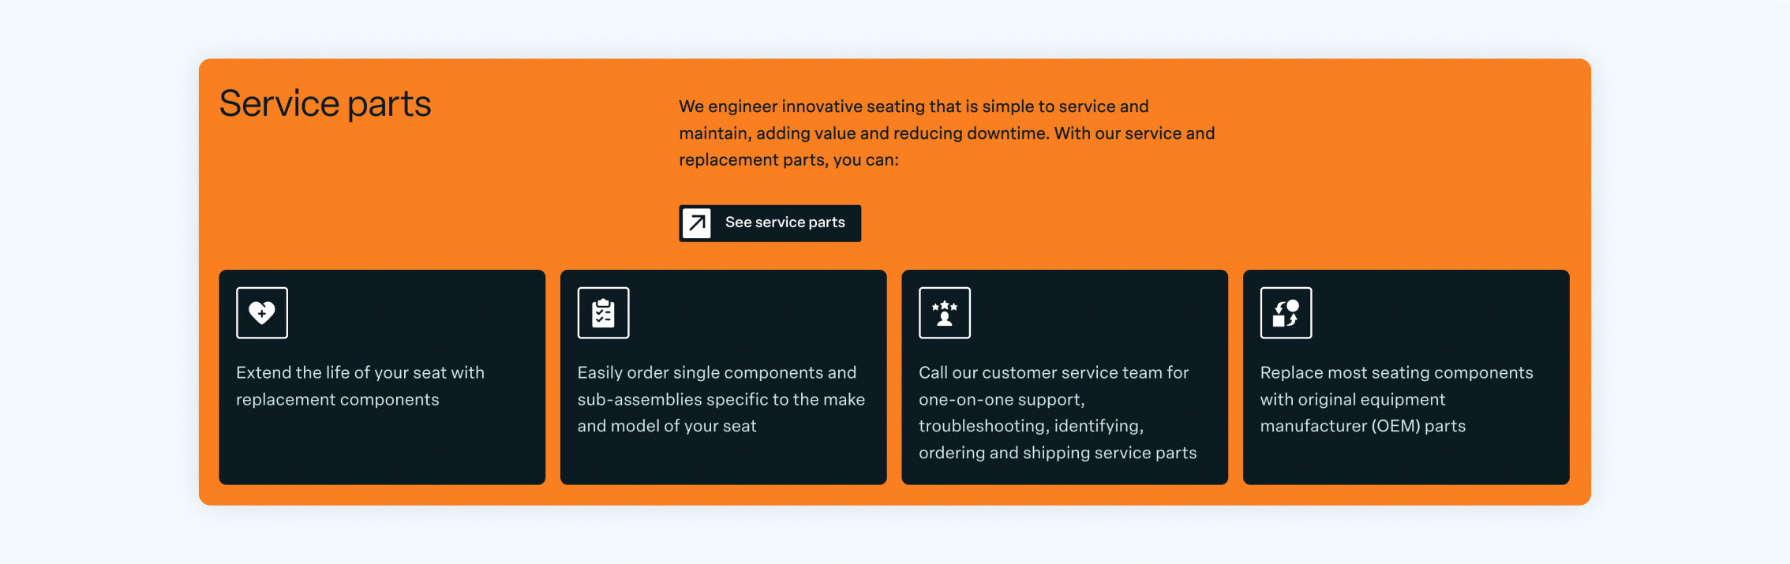Click the "We engineer innovative seating" paragraph
This screenshot has width=1790, height=564.
[946, 133]
